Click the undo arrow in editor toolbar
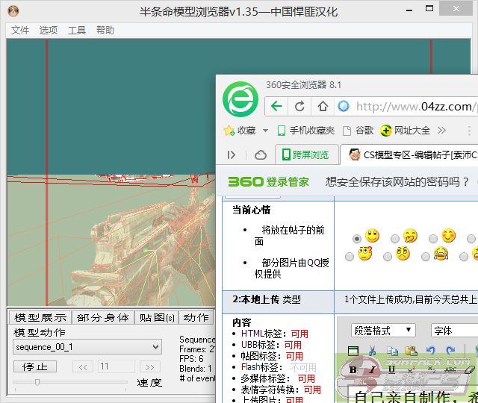This screenshot has height=403, width=478. [430, 351]
